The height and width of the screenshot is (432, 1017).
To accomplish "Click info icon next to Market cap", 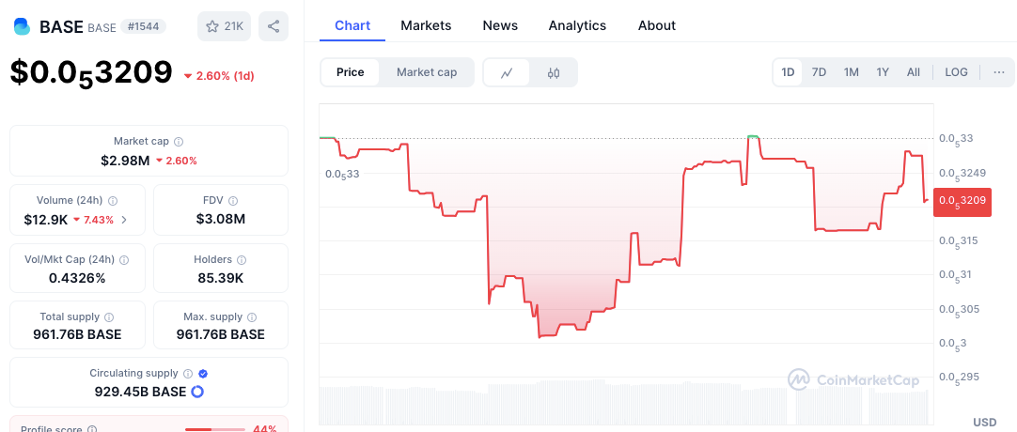I will click(x=179, y=141).
